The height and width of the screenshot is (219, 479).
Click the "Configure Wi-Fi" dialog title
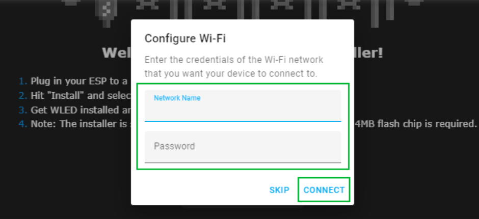(x=185, y=39)
